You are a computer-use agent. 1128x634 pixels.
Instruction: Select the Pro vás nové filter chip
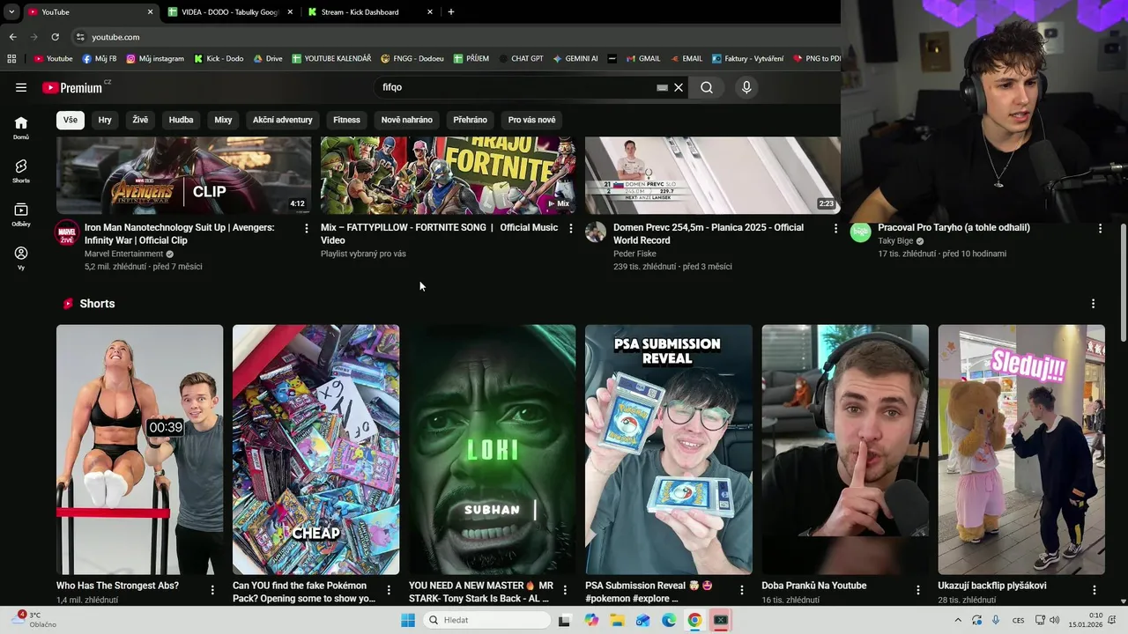coord(531,120)
